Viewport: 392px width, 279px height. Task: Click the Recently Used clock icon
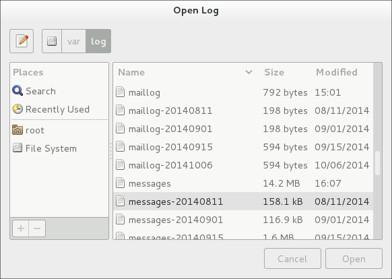click(x=18, y=109)
